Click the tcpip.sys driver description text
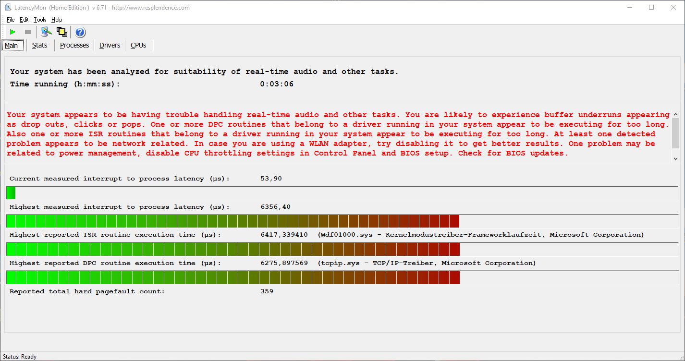 click(x=427, y=263)
